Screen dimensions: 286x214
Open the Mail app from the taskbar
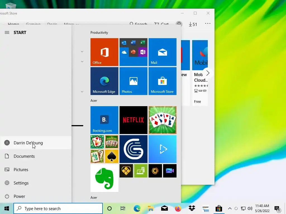164,208
